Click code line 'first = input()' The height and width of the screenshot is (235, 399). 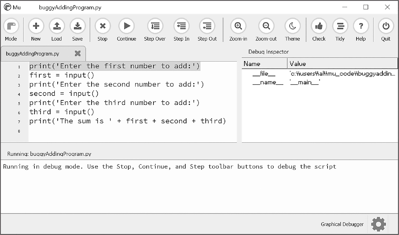click(62, 75)
